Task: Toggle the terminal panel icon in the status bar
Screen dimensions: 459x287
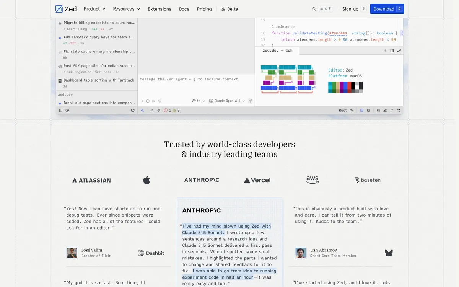Action: [x=362, y=110]
